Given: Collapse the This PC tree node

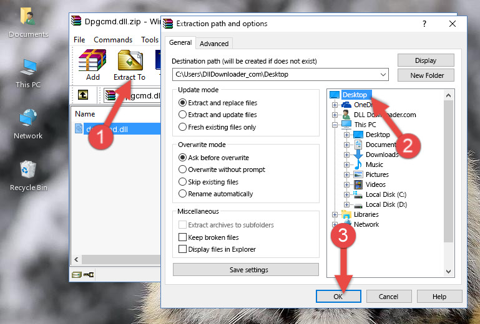Looking at the screenshot, I should [x=335, y=125].
